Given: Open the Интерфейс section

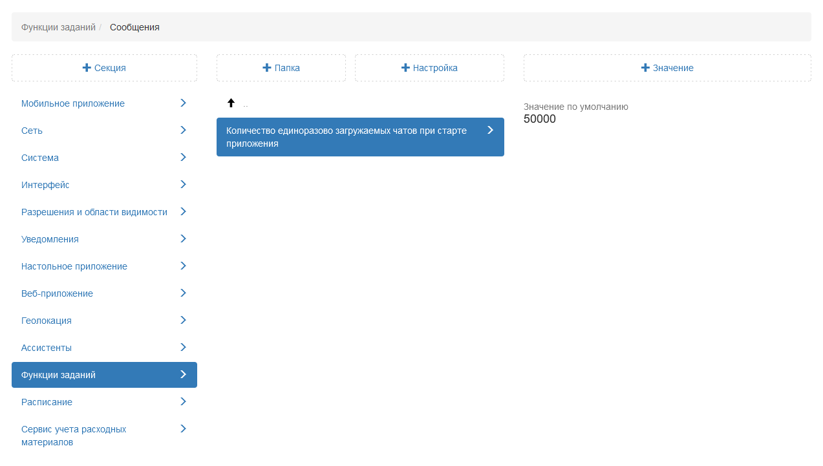Looking at the screenshot, I should (x=45, y=185).
